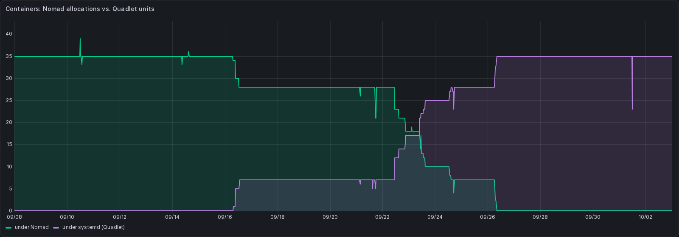Viewport: 679px width, 237px height.
Task: Click the '09/26' x-axis date label
Action: tap(488, 217)
